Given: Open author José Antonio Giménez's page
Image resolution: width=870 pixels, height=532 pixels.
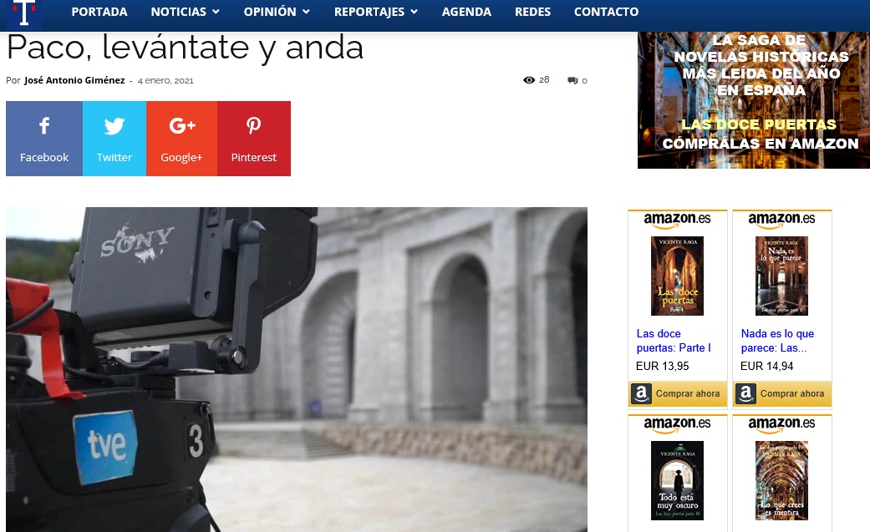Looking at the screenshot, I should coord(74,81).
